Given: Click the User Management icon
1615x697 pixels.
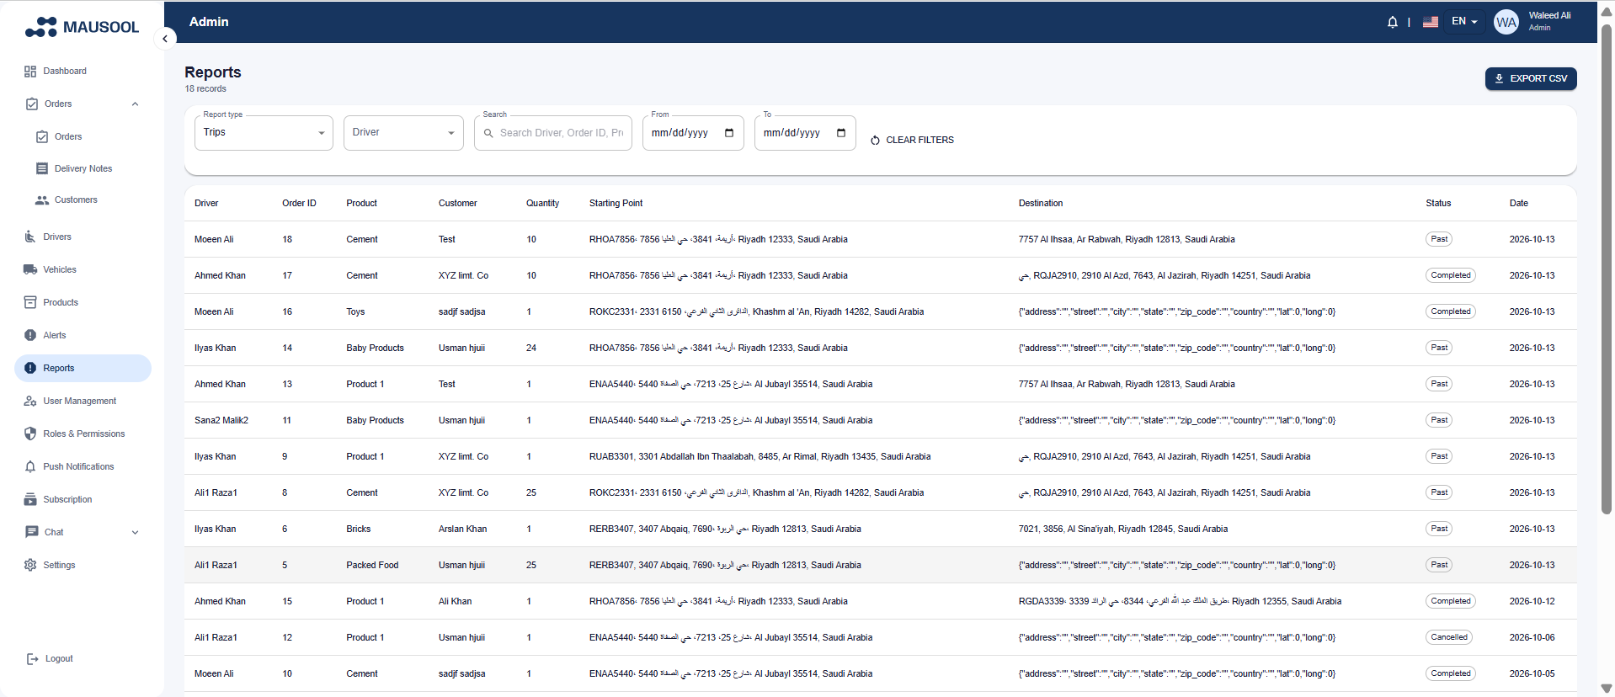Looking at the screenshot, I should pyautogui.click(x=30, y=401).
